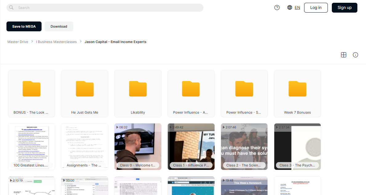Viewport: 366px width, 195px height.
Task: Go to Master Drive breadcrumb
Action: point(18,42)
